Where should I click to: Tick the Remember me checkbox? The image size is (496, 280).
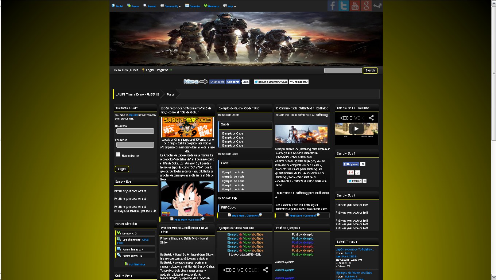point(118,155)
